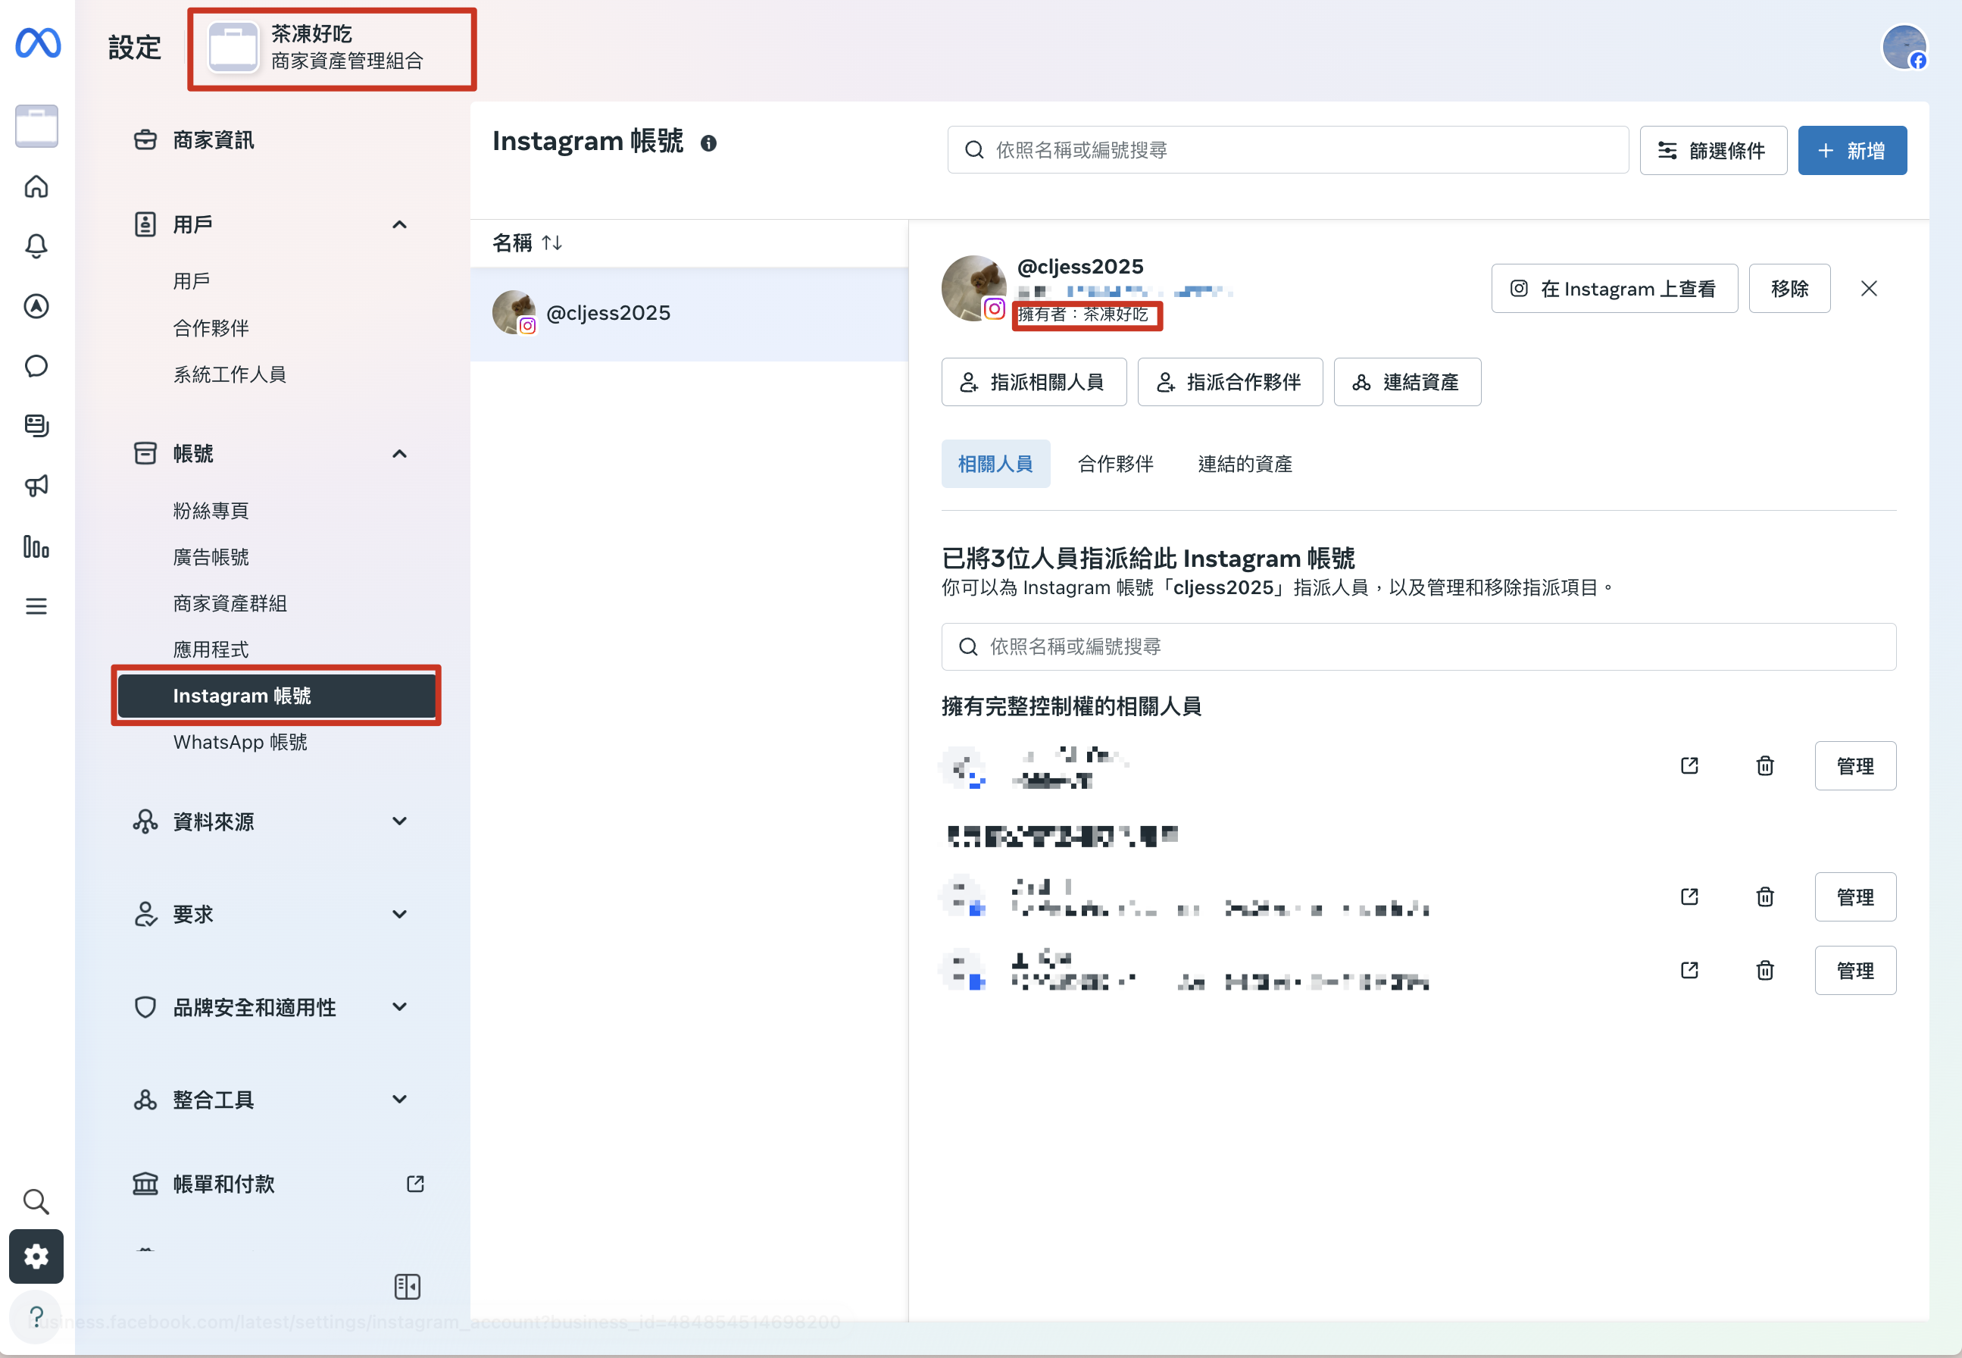Open all tools hamburger menu icon
The image size is (1962, 1358).
[x=36, y=605]
